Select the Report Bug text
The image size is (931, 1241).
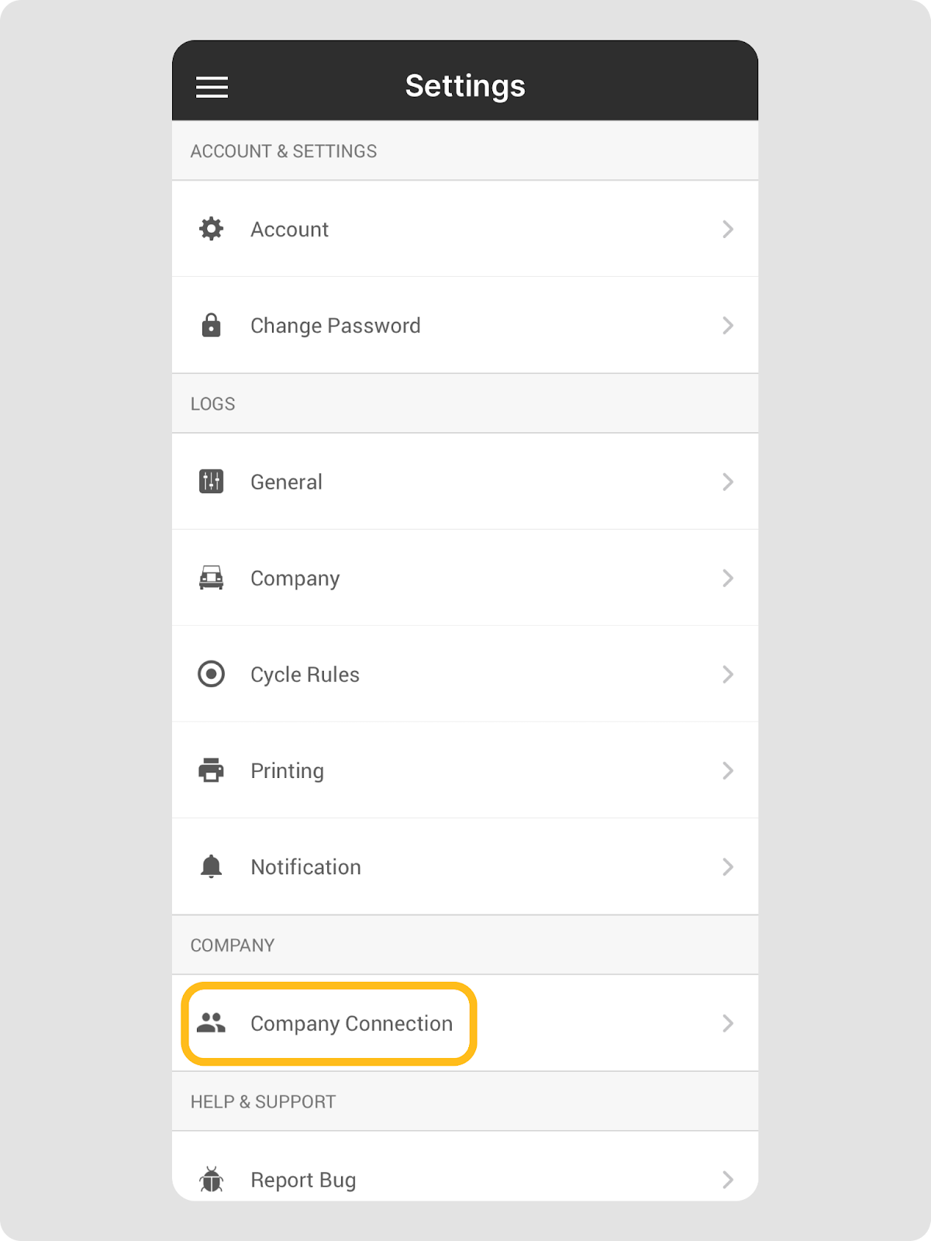(303, 1180)
